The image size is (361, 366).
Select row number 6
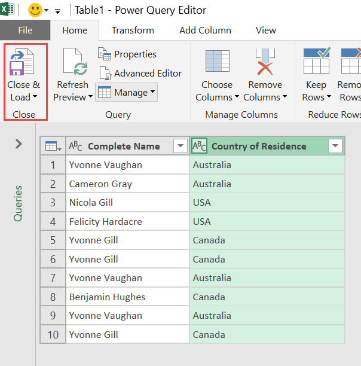click(53, 260)
